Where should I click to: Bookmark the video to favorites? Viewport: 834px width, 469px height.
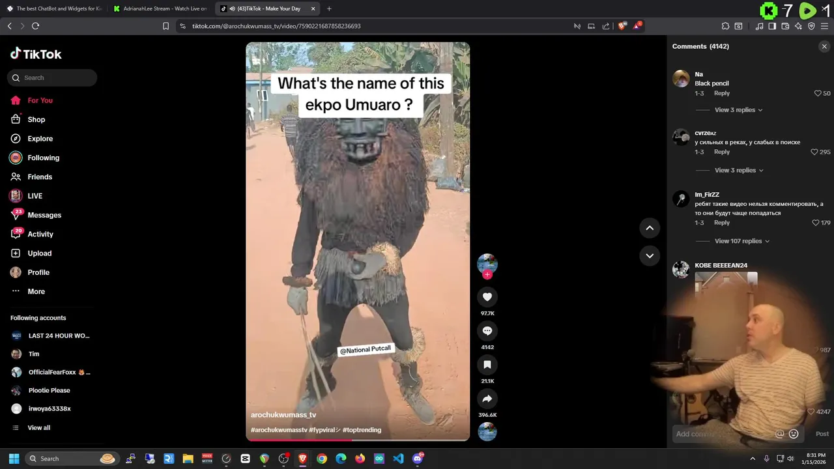[x=487, y=365]
